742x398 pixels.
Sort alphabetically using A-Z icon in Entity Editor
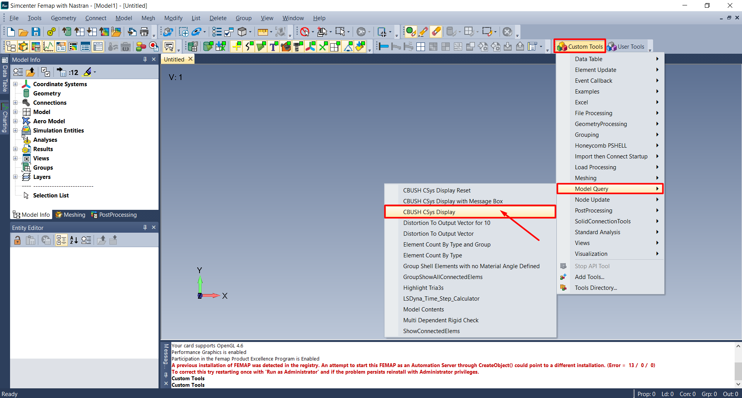(74, 240)
